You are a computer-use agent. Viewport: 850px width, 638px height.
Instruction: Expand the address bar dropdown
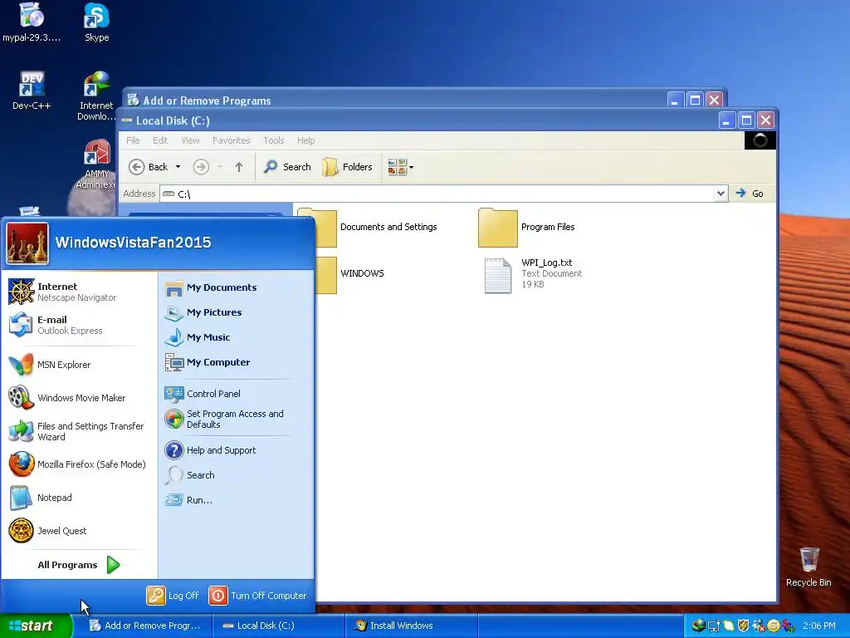[x=721, y=194]
